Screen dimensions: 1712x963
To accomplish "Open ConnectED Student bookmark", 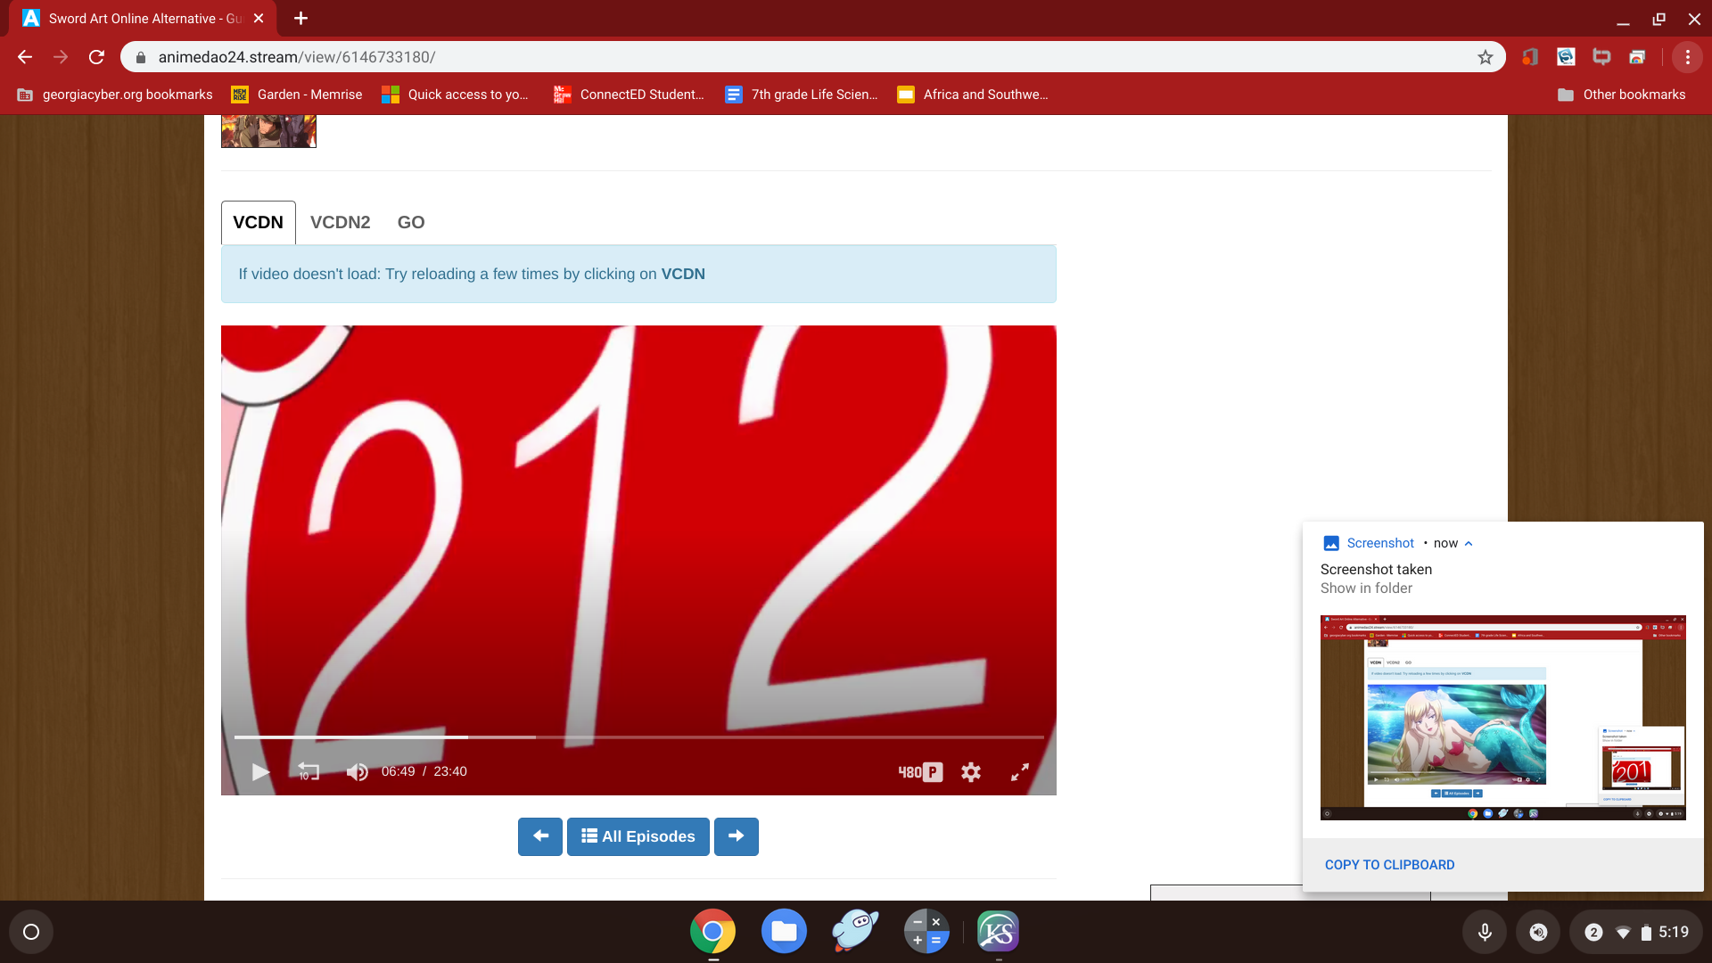I will pyautogui.click(x=629, y=95).
